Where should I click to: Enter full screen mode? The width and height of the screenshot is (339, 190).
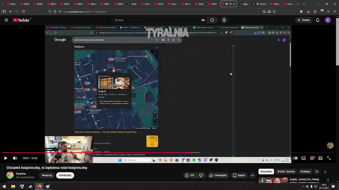pos(329,158)
